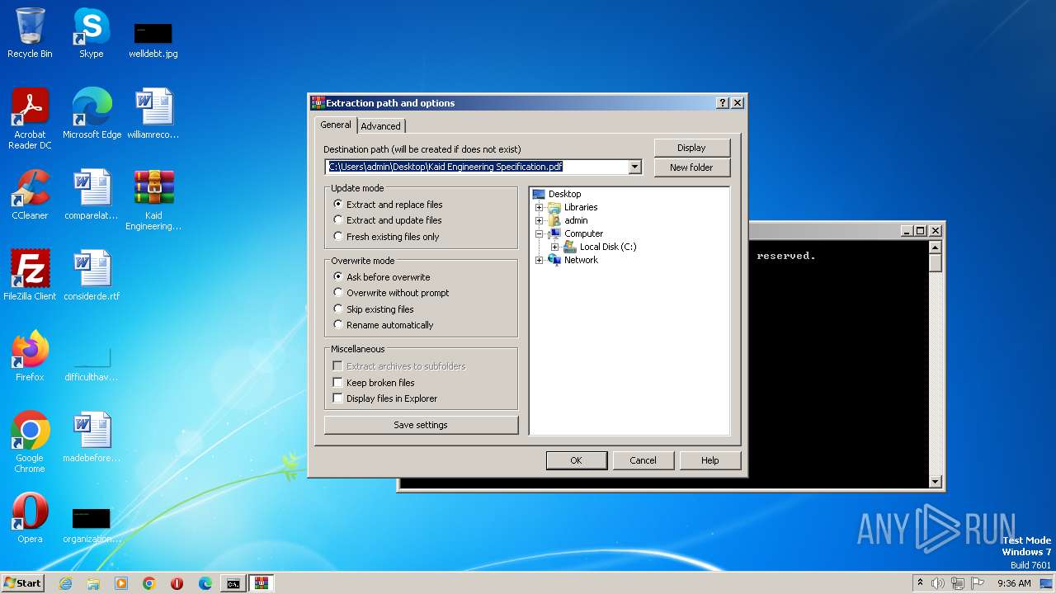The height and width of the screenshot is (594, 1056).
Task: Select Extract and replace files
Action: [x=388, y=204]
